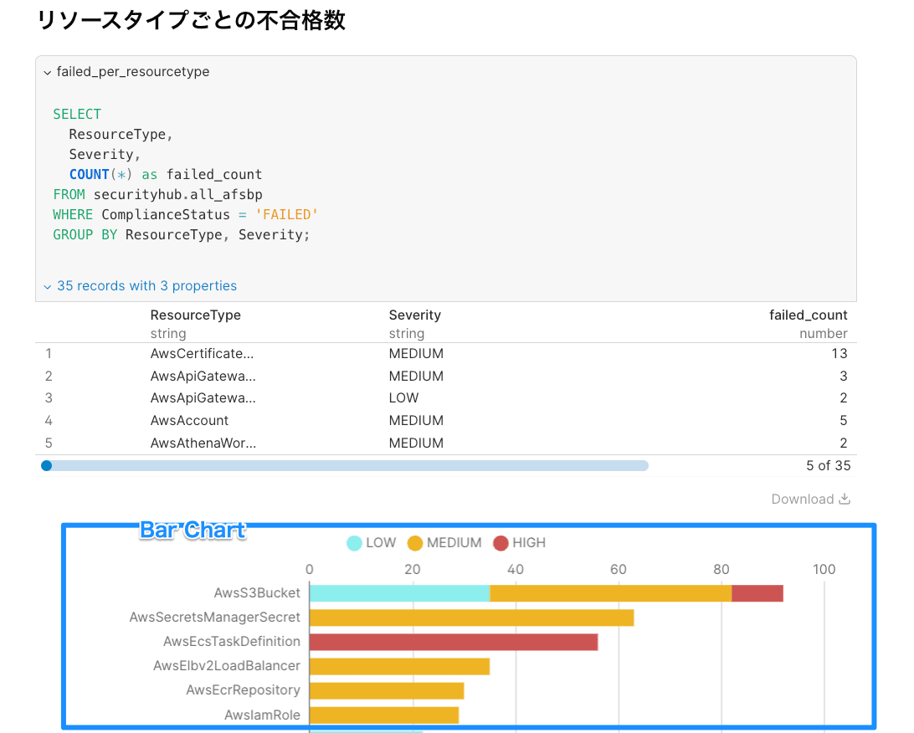Click the AwsSecretsManagerSecret bar

pyautogui.click(x=471, y=618)
